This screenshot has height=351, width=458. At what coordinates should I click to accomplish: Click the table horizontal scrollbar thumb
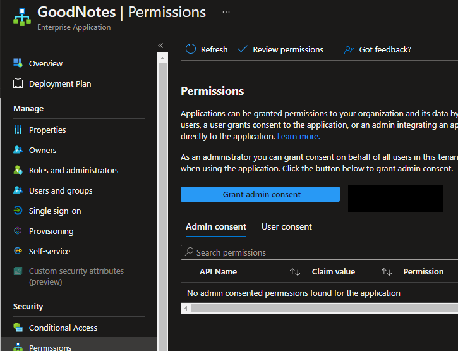point(325,308)
